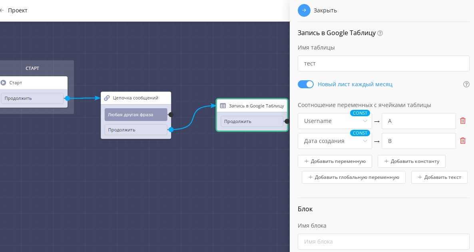Click the column A cell input
Viewport: 474px width, 252px height.
pyautogui.click(x=418, y=121)
